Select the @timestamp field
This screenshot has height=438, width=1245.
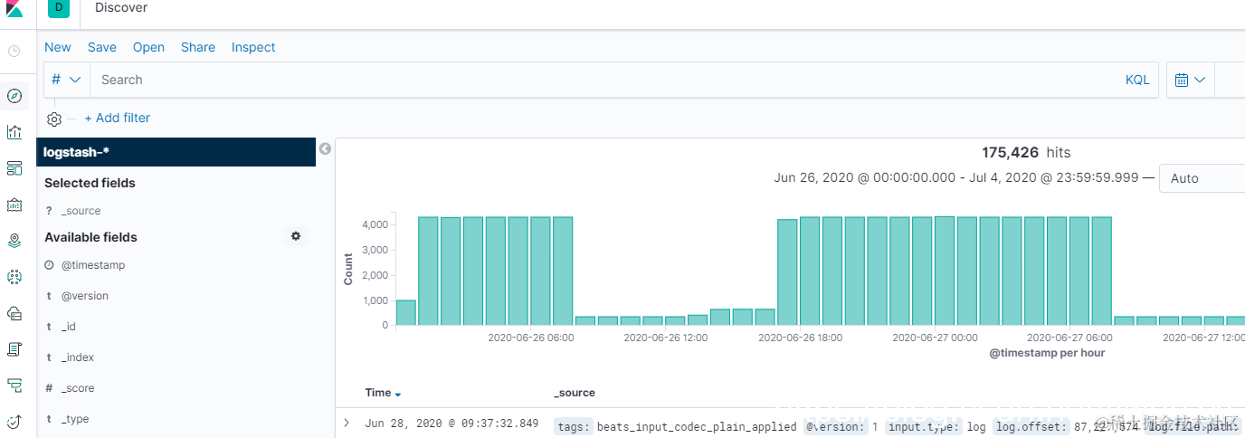(x=93, y=265)
